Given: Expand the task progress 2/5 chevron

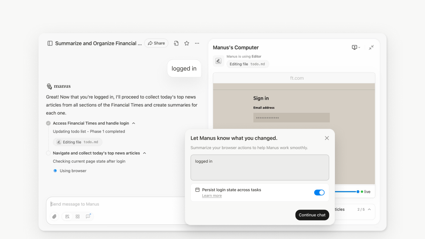Looking at the screenshot, I should pyautogui.click(x=369, y=209).
